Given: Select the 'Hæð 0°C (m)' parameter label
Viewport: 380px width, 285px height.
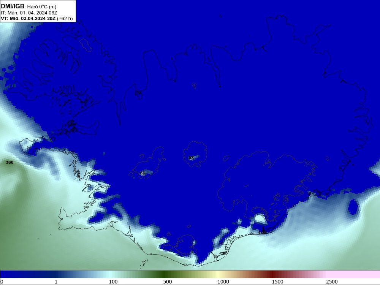Looking at the screenshot, I should click(x=42, y=7).
